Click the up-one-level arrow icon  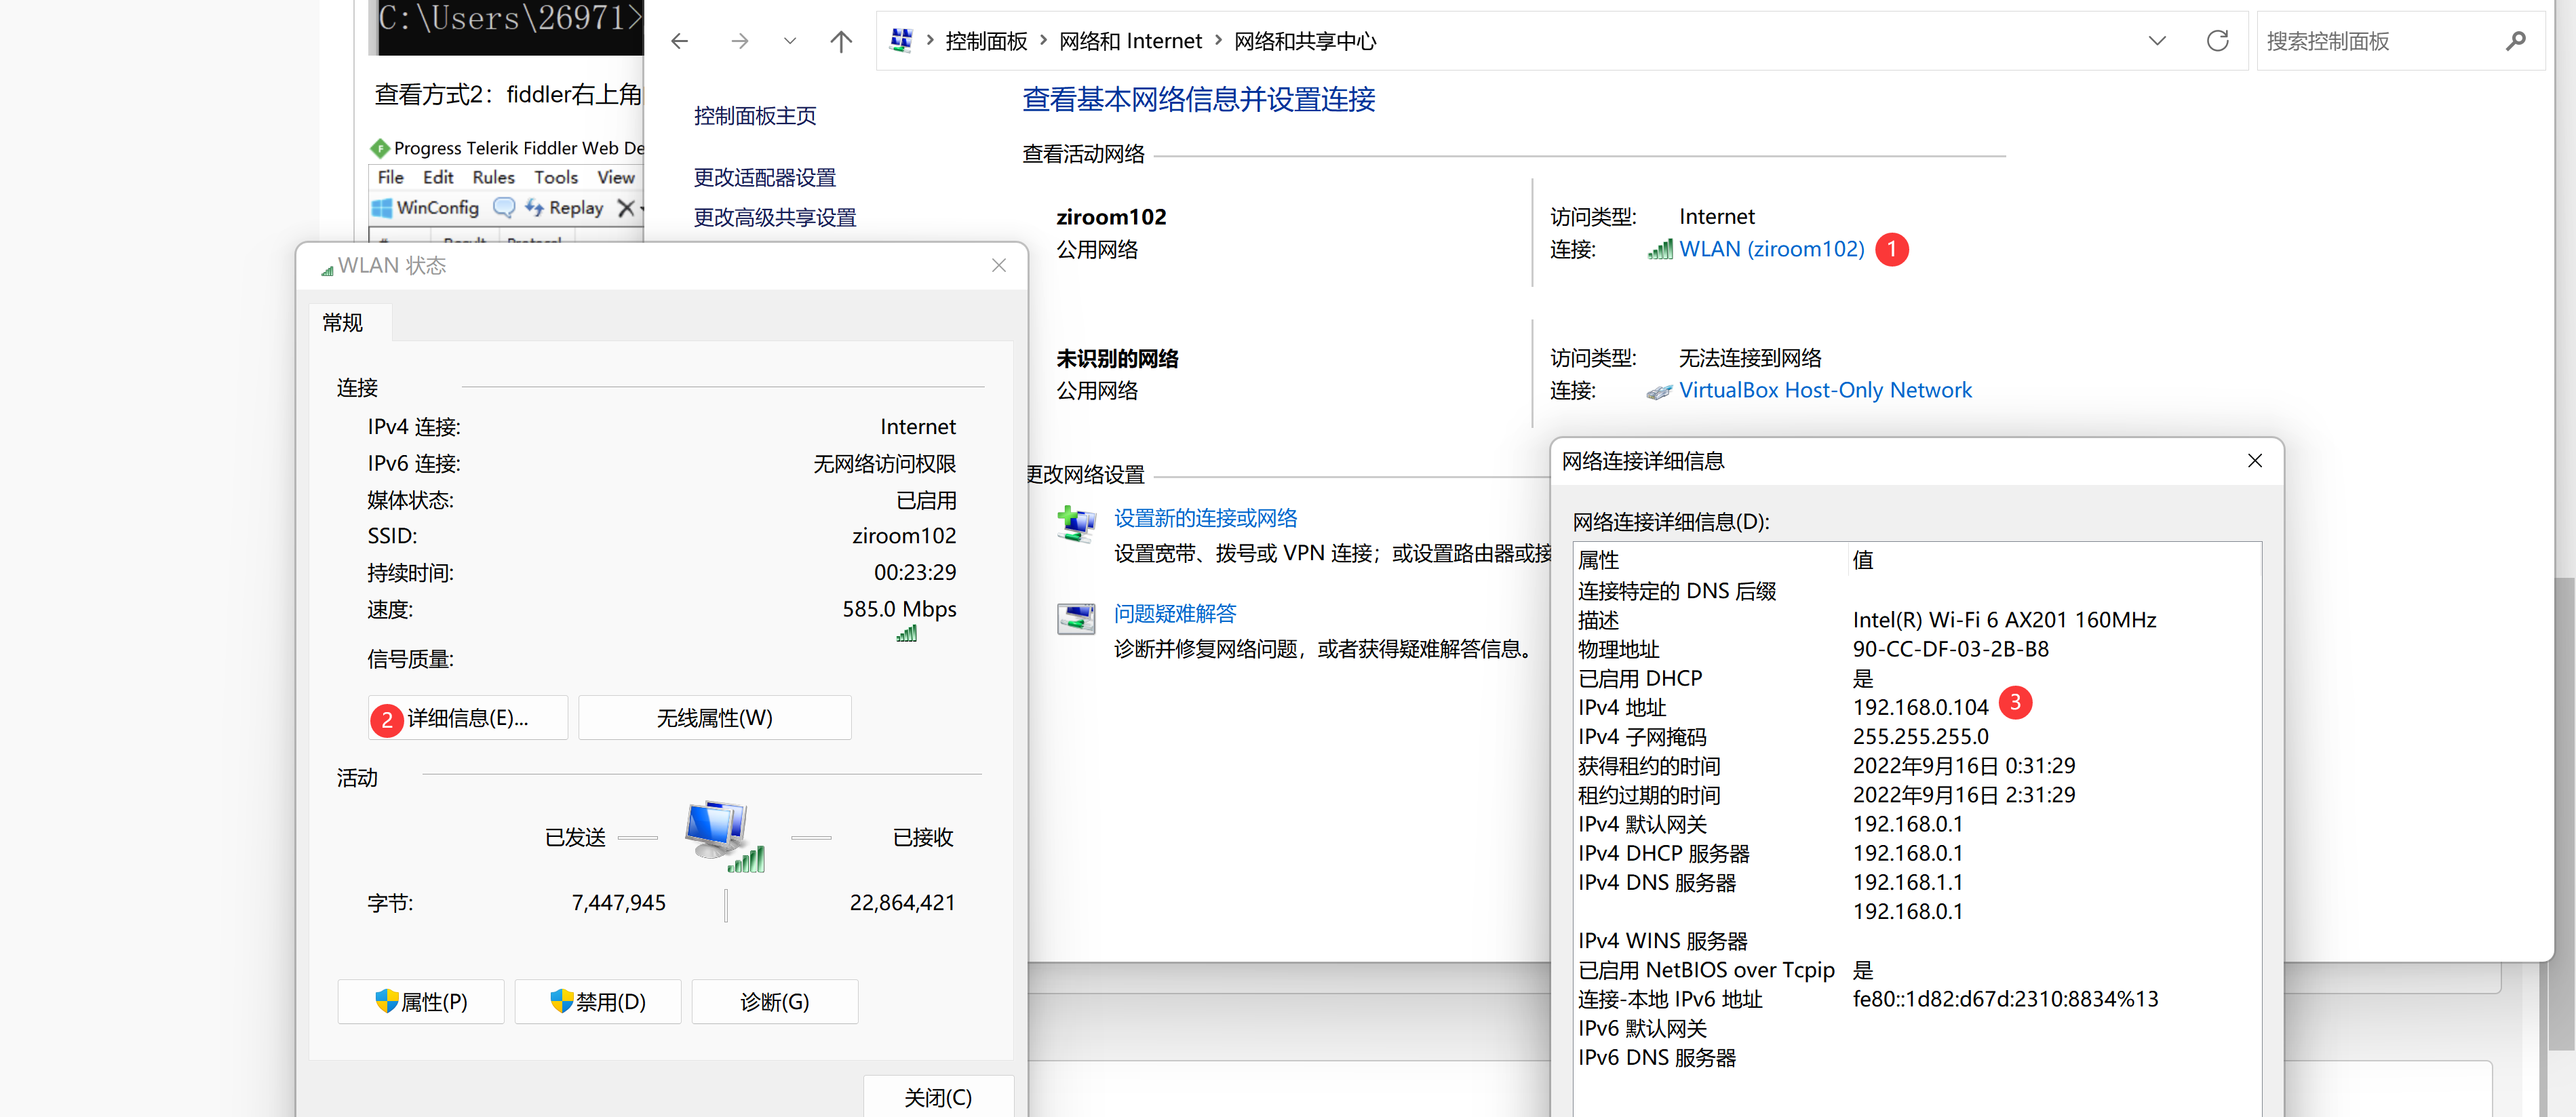coord(841,41)
